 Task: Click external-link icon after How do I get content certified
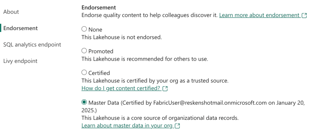[x=165, y=89]
